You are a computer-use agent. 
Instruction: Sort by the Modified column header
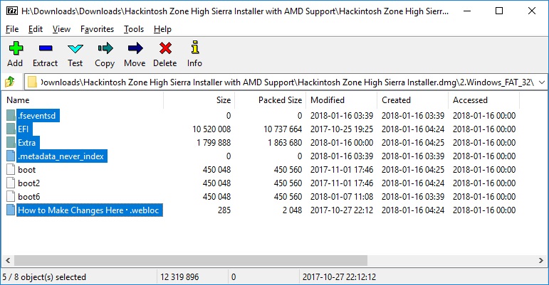341,100
